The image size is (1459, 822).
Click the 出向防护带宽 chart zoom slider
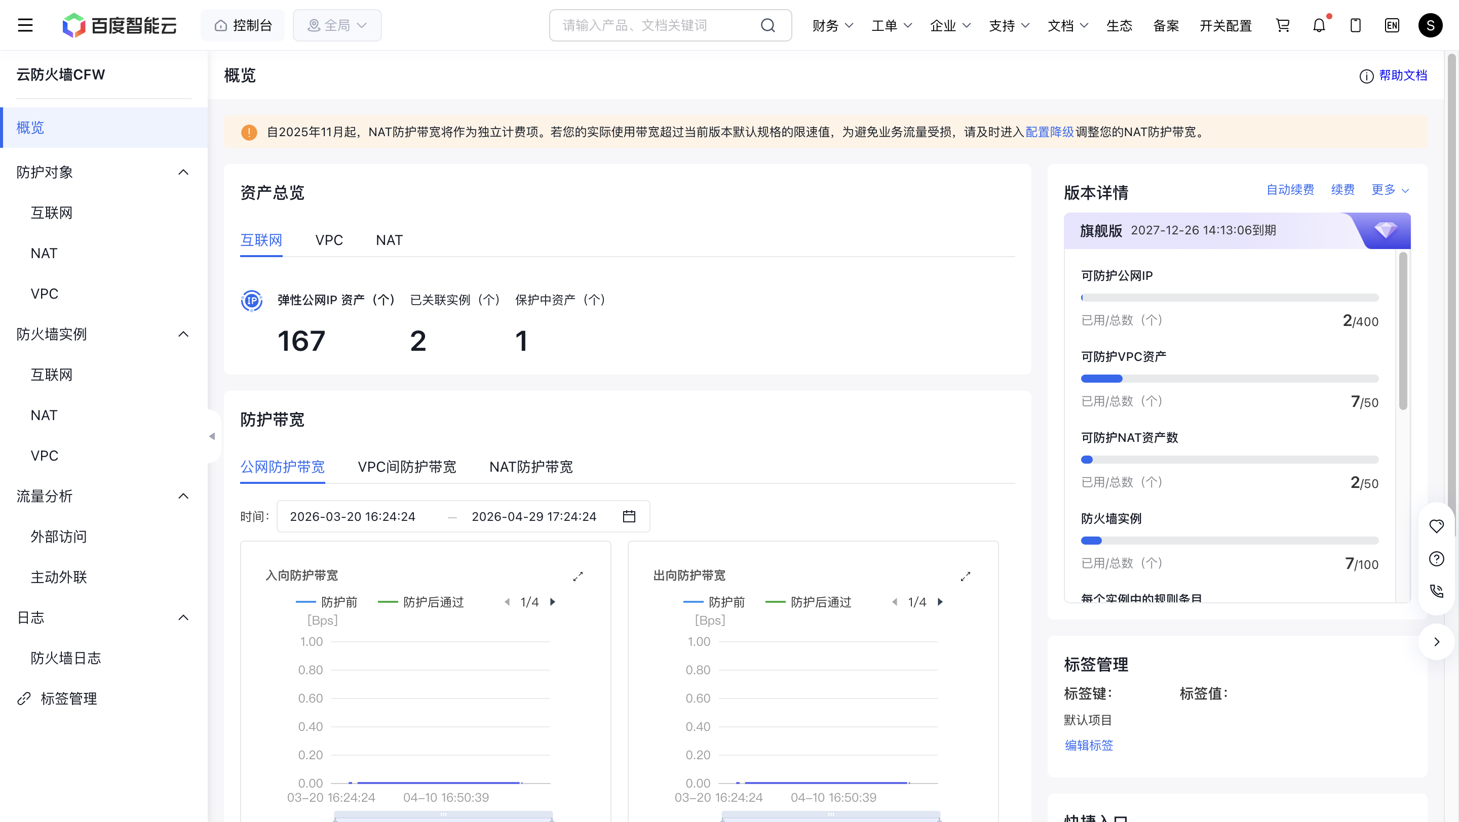click(x=830, y=815)
